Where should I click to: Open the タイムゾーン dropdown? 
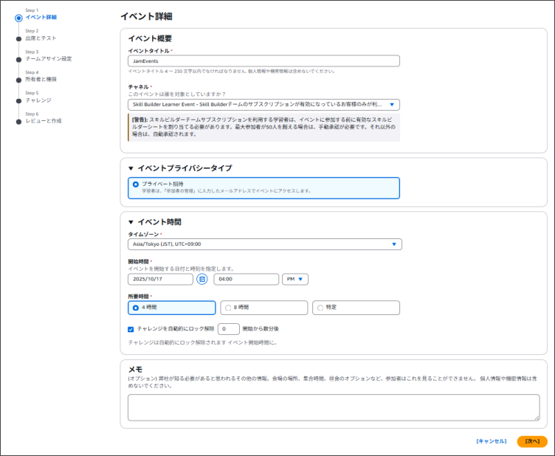coord(264,243)
